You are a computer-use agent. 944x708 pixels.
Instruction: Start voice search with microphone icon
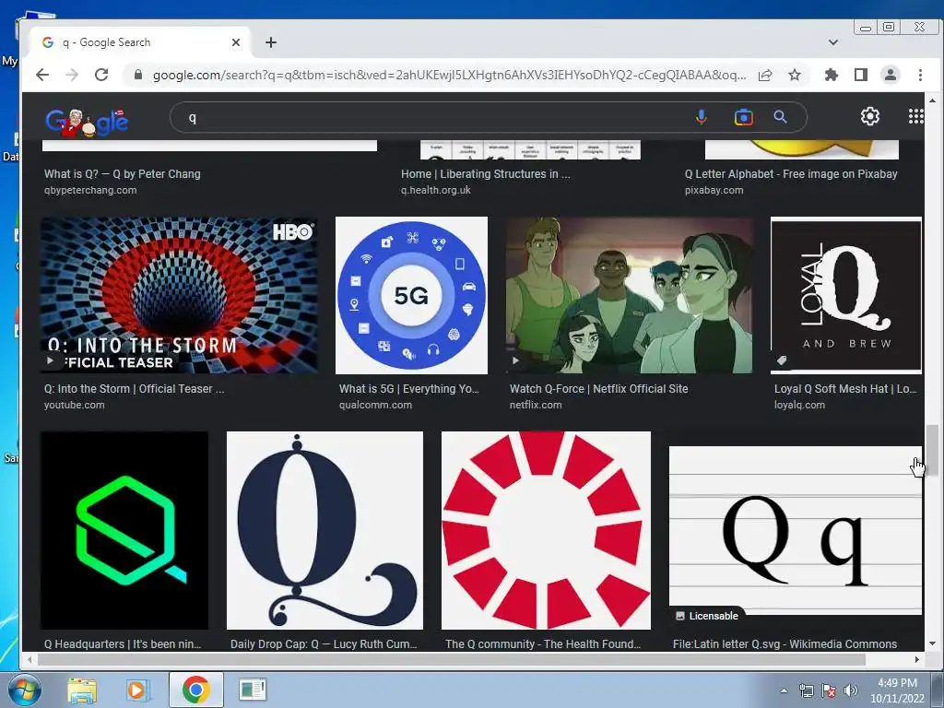701,117
